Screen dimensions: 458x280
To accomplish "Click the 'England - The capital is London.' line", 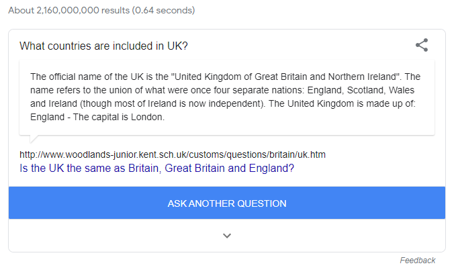I will [97, 117].
